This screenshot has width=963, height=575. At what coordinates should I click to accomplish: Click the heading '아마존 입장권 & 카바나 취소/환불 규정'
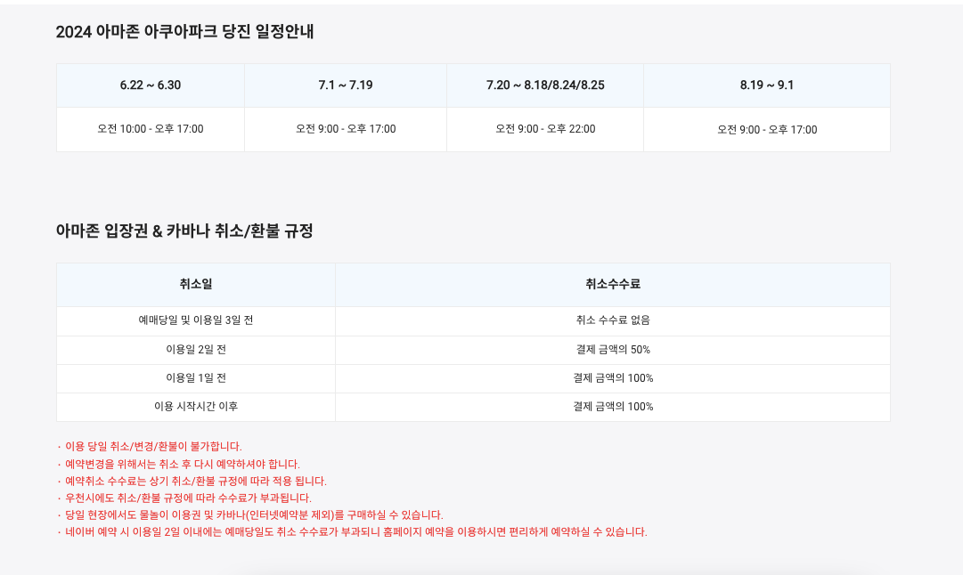pyautogui.click(x=185, y=231)
